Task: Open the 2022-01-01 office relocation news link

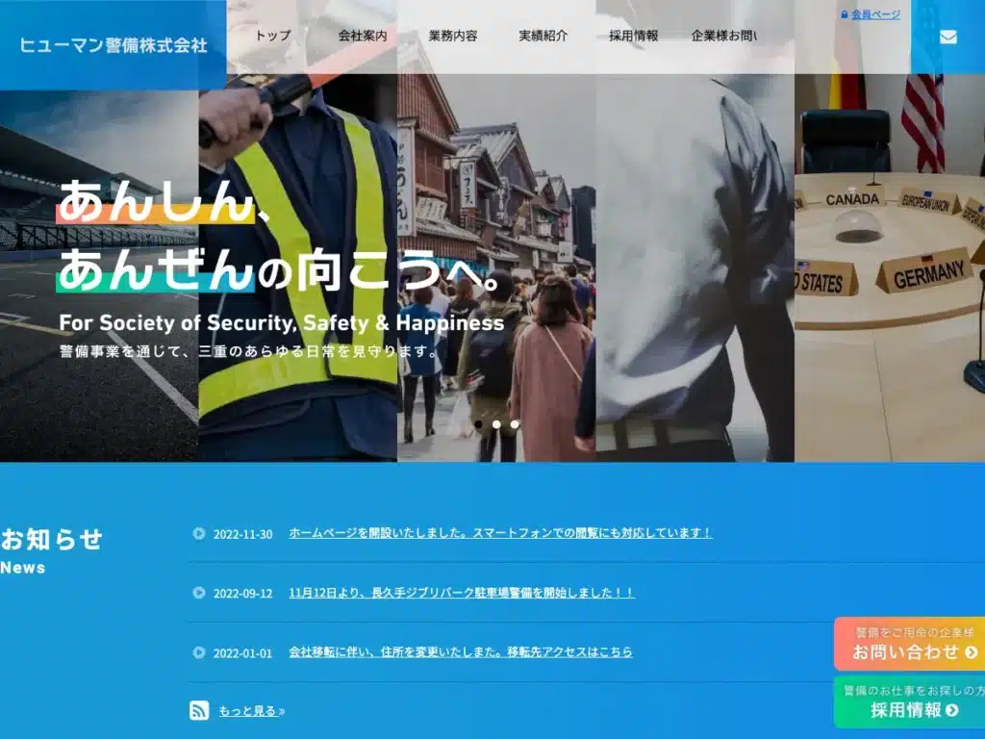Action: (461, 652)
